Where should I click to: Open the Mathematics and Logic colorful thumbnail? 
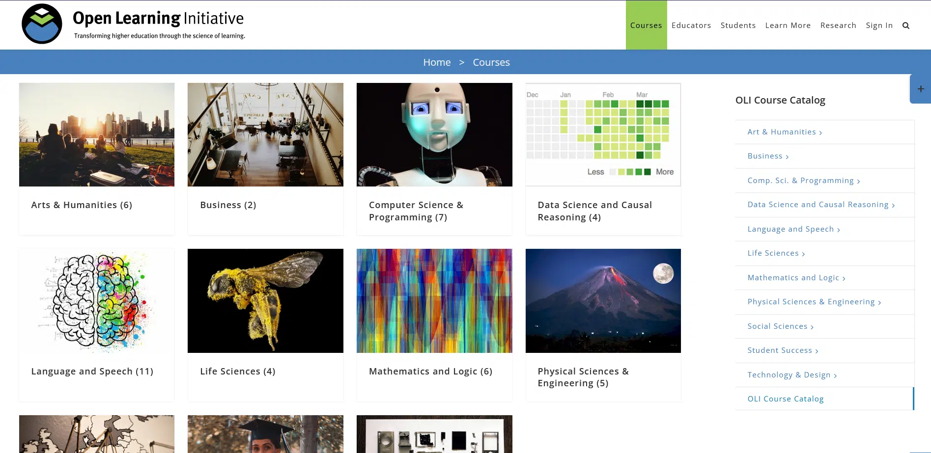coord(434,301)
